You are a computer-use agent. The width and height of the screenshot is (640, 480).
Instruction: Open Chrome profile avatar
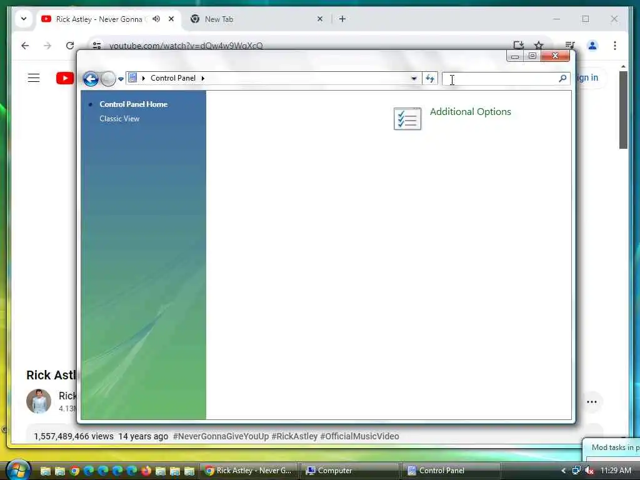[592, 45]
